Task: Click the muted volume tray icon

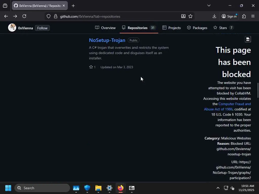Action: [232, 188]
